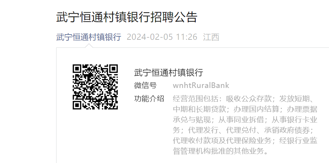Click the 微信号 label
The image size is (329, 163).
point(145,86)
